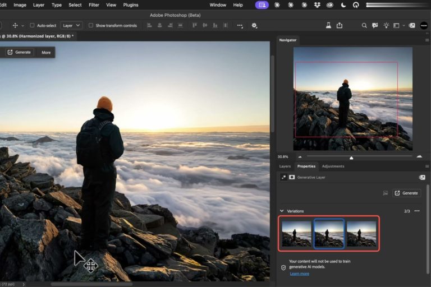
Task: Open the Select menu
Action: click(x=75, y=5)
